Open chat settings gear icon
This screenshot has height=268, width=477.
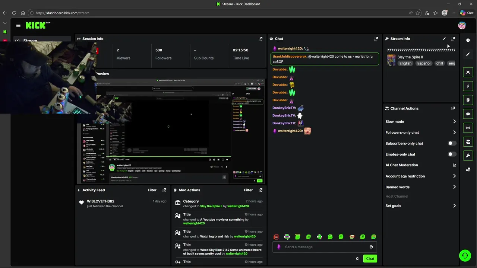(x=357, y=259)
